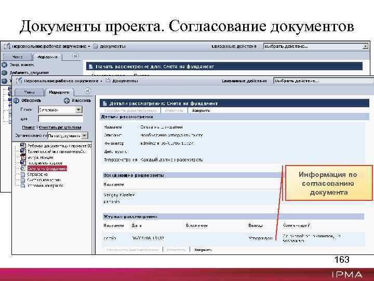Switch to Иерархия tab in back window
The width and height of the screenshot is (374, 281).
[x=47, y=57]
